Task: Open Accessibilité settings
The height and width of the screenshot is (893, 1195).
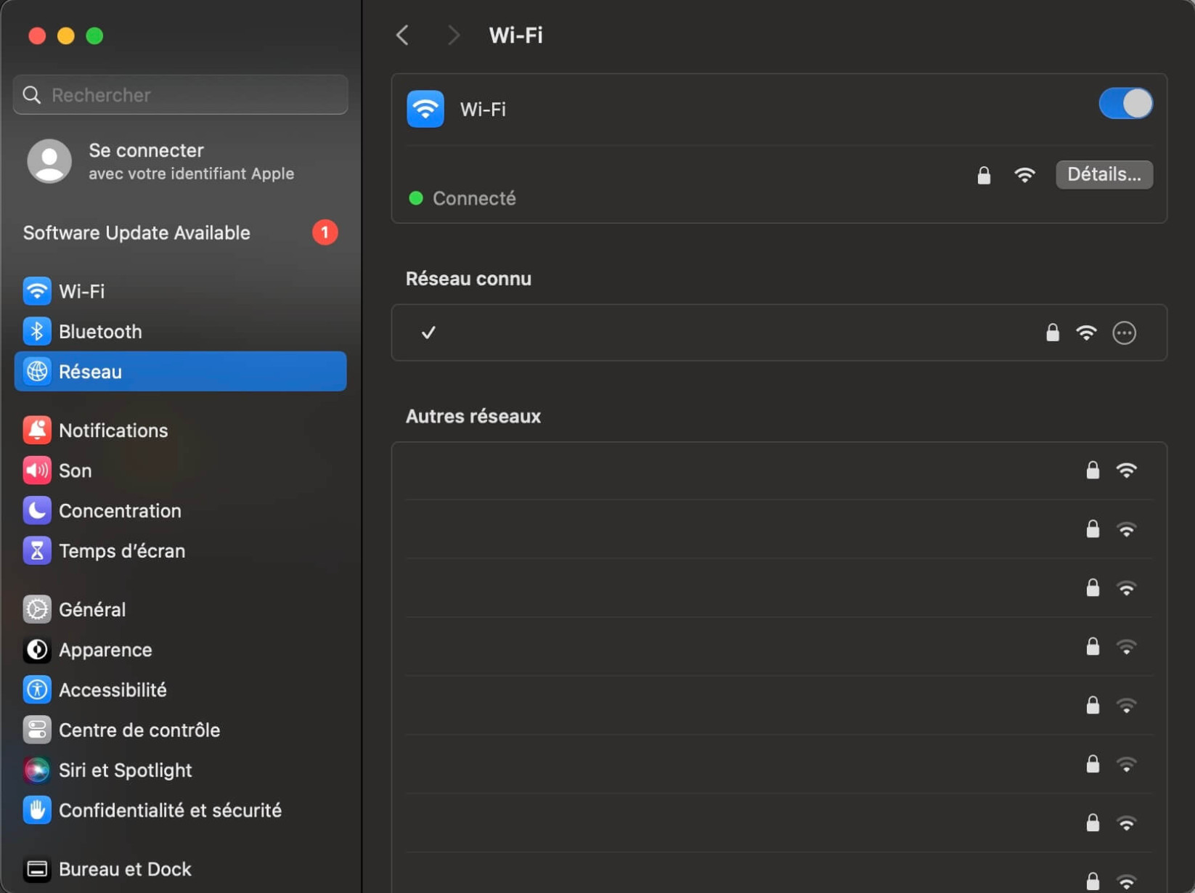Action: tap(180, 690)
